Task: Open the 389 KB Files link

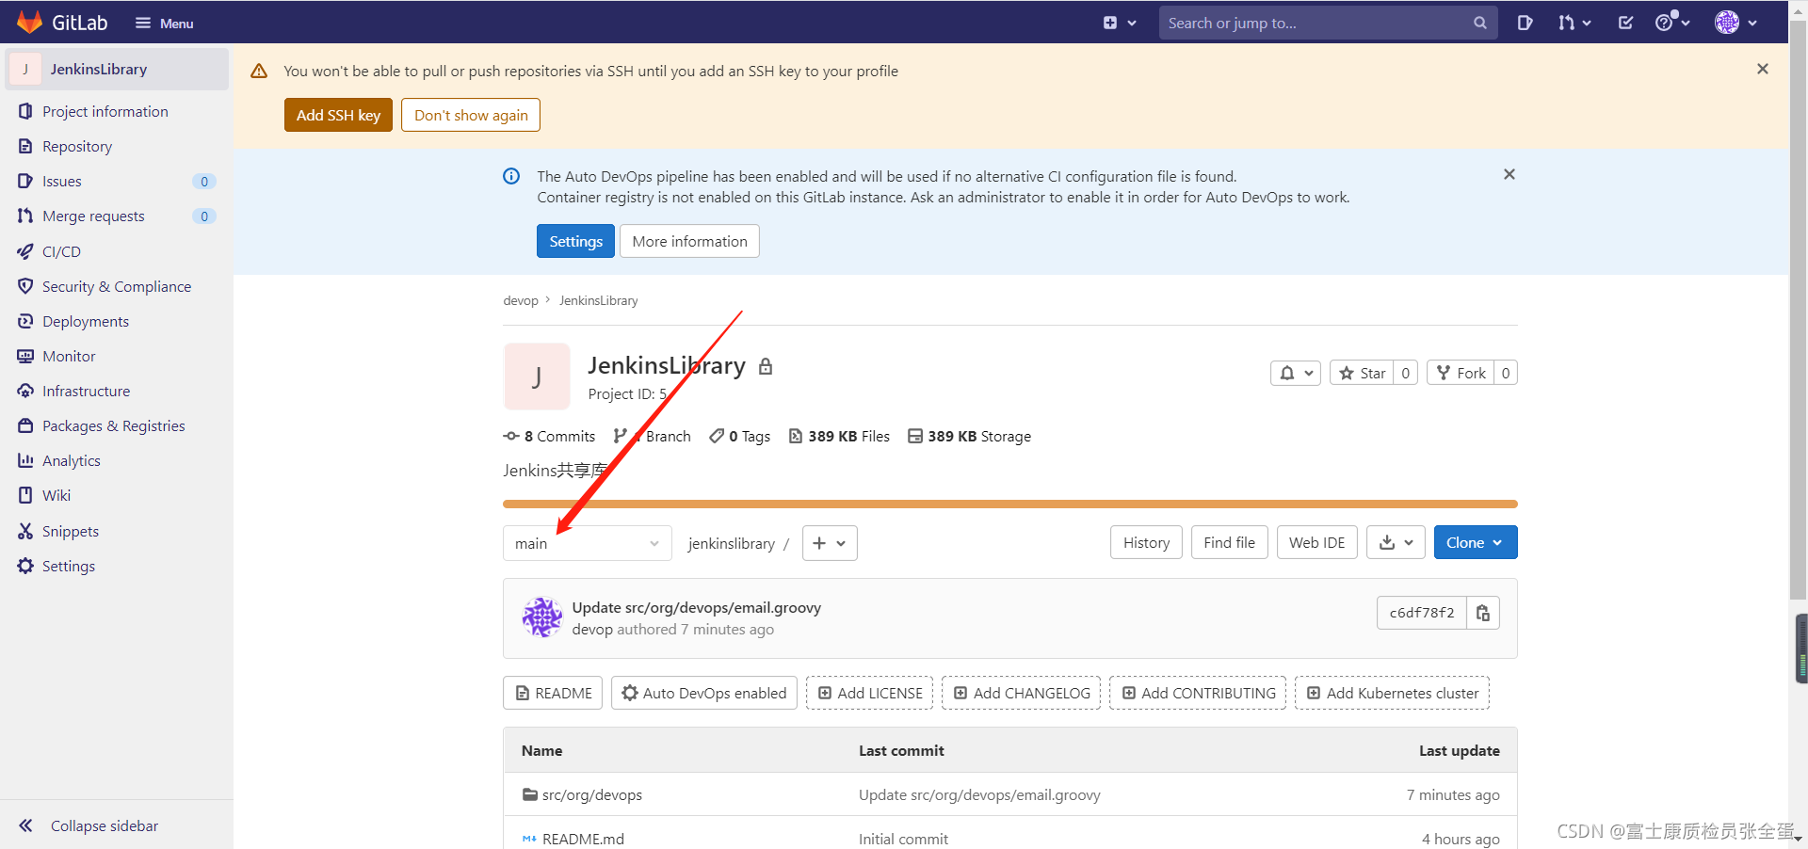Action: (839, 436)
